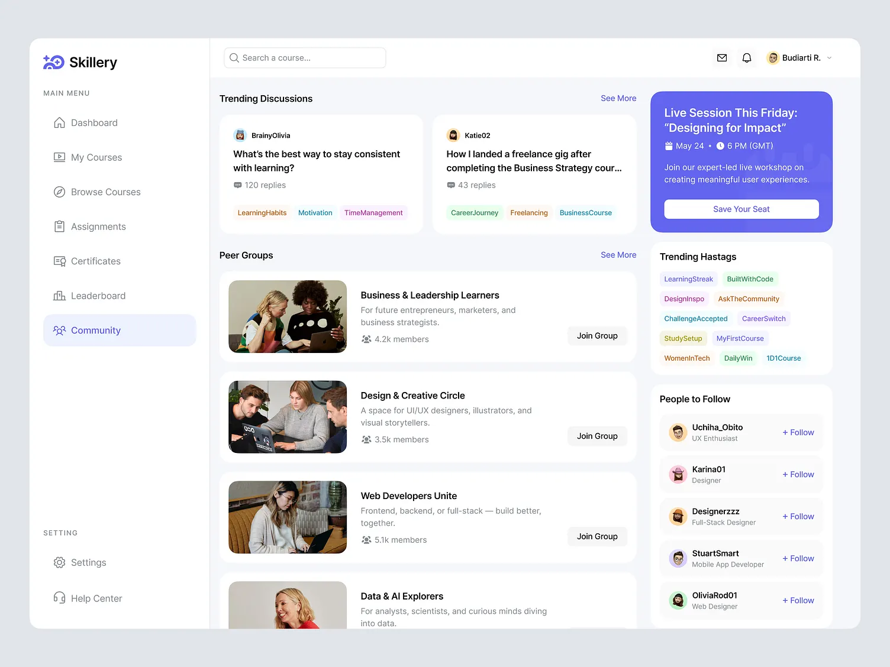Open the notifications bell
This screenshot has width=890, height=667.
pyautogui.click(x=747, y=58)
